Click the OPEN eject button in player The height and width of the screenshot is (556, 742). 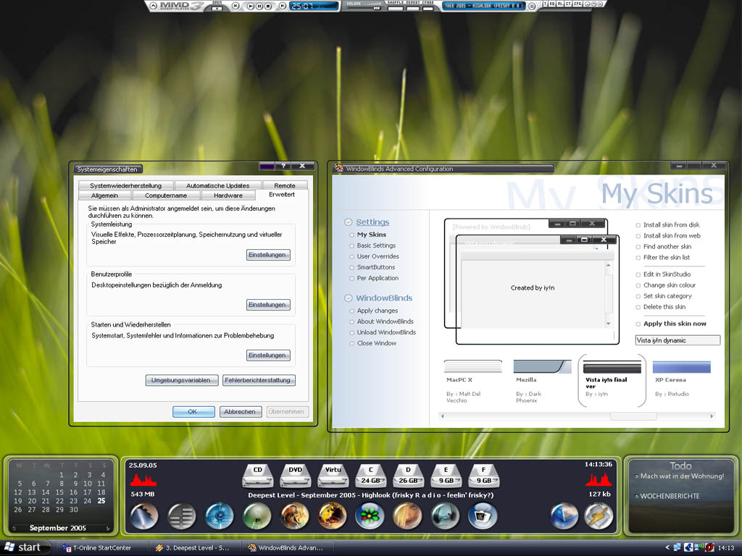coord(217,8)
